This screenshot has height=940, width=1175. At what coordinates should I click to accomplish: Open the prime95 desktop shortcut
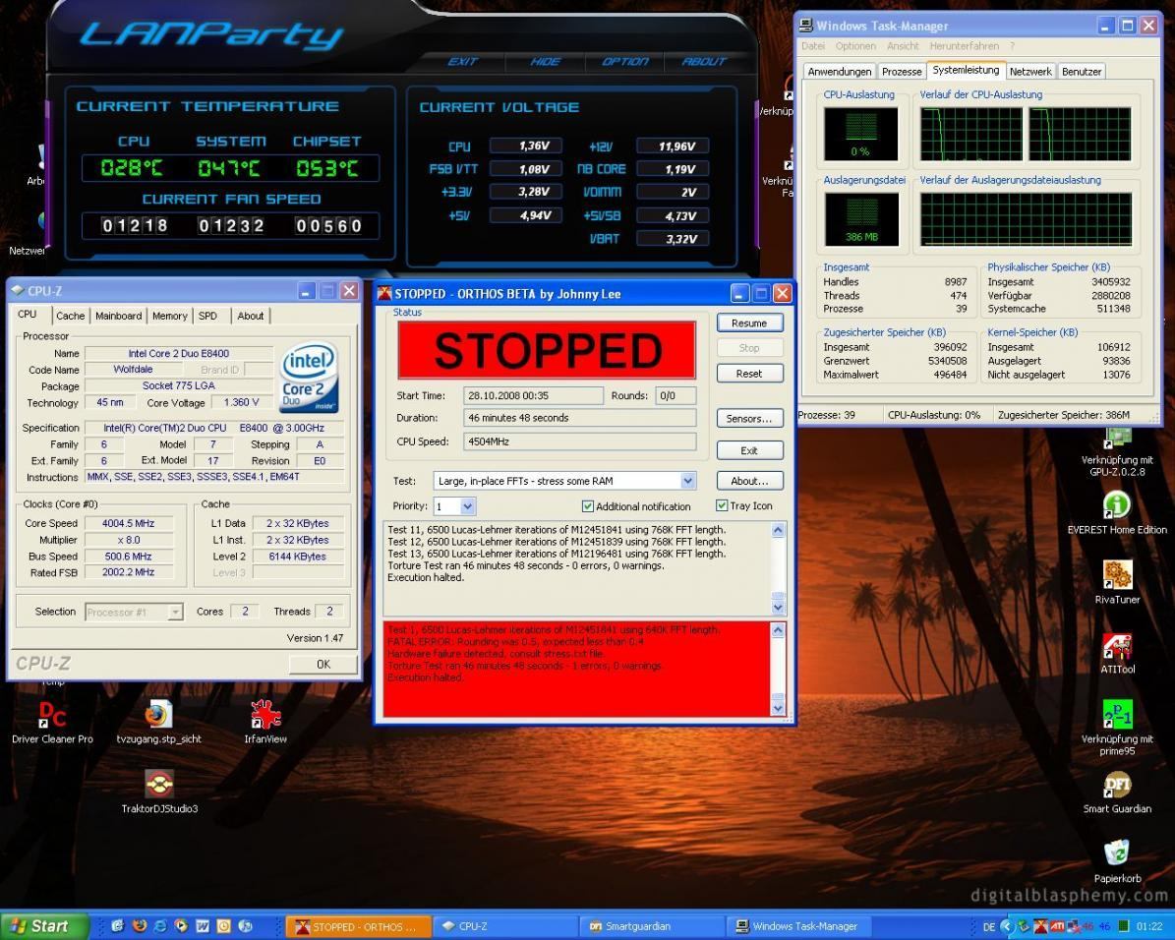[x=1117, y=727]
